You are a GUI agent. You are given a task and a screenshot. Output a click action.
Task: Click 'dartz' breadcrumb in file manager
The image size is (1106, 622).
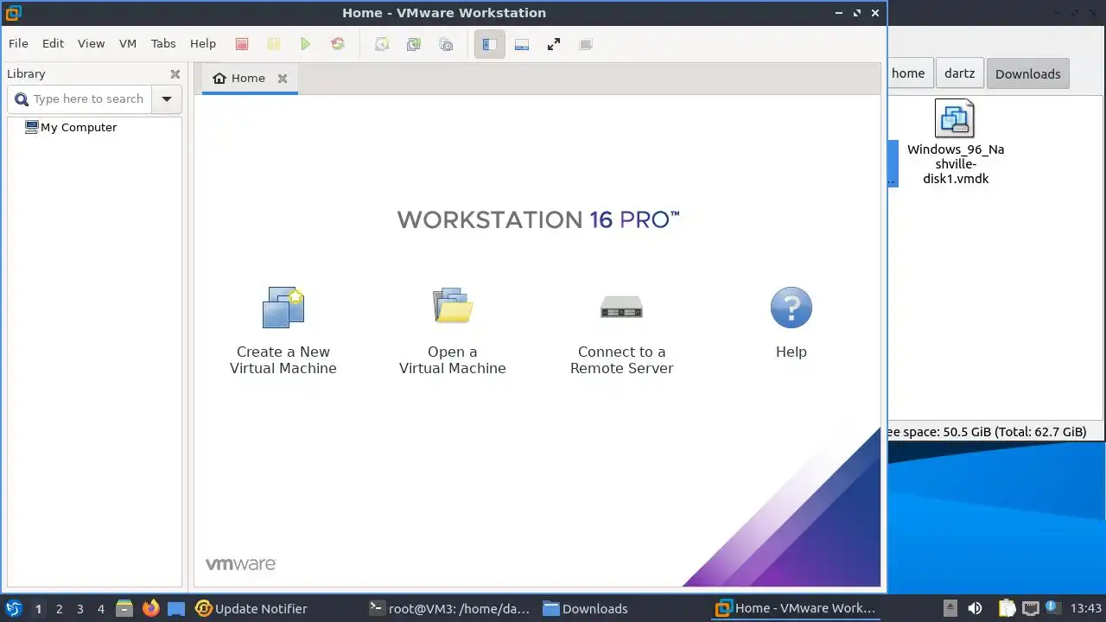[959, 73]
